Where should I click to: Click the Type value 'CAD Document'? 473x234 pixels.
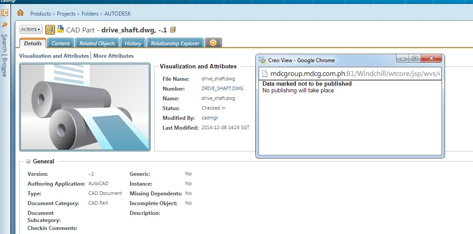click(x=105, y=193)
